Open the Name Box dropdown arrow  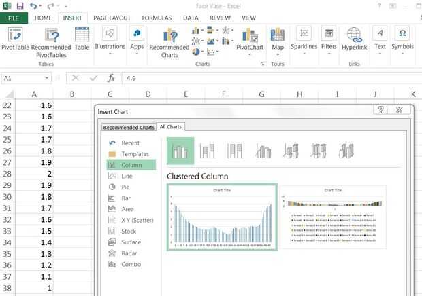point(46,78)
